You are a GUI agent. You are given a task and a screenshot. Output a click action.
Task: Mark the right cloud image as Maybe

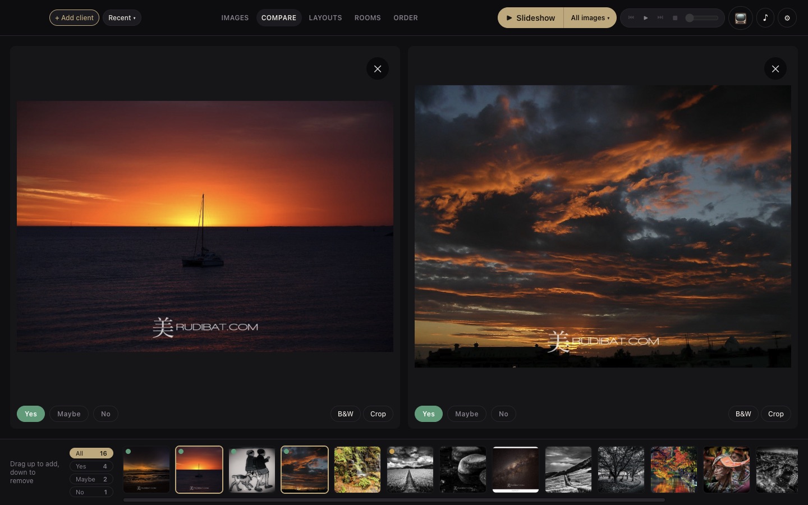pos(467,414)
